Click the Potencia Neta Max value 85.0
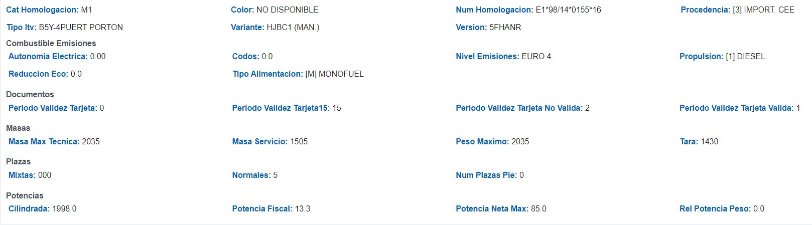This screenshot has width=812, height=225. point(538,208)
